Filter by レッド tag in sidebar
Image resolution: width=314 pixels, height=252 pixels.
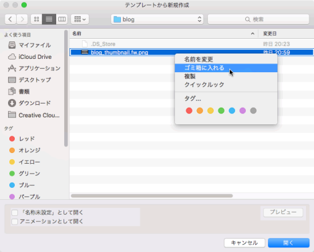pos(22,139)
